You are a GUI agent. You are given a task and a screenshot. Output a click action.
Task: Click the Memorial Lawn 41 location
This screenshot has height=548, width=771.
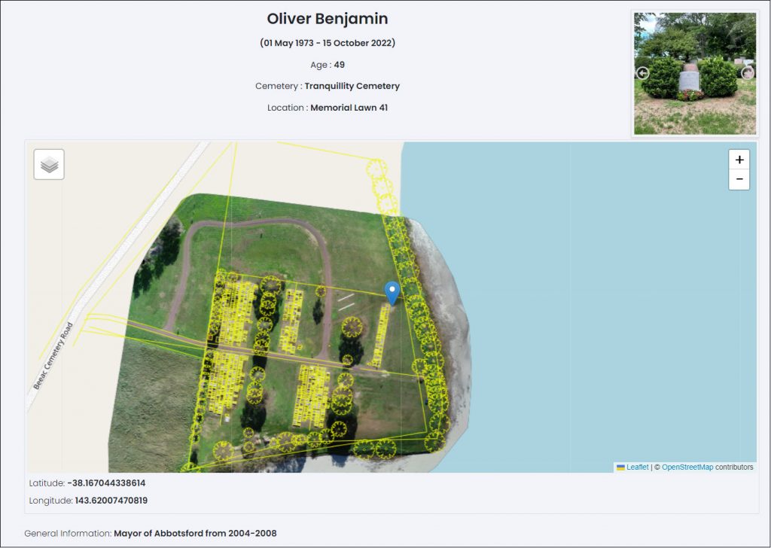[349, 108]
